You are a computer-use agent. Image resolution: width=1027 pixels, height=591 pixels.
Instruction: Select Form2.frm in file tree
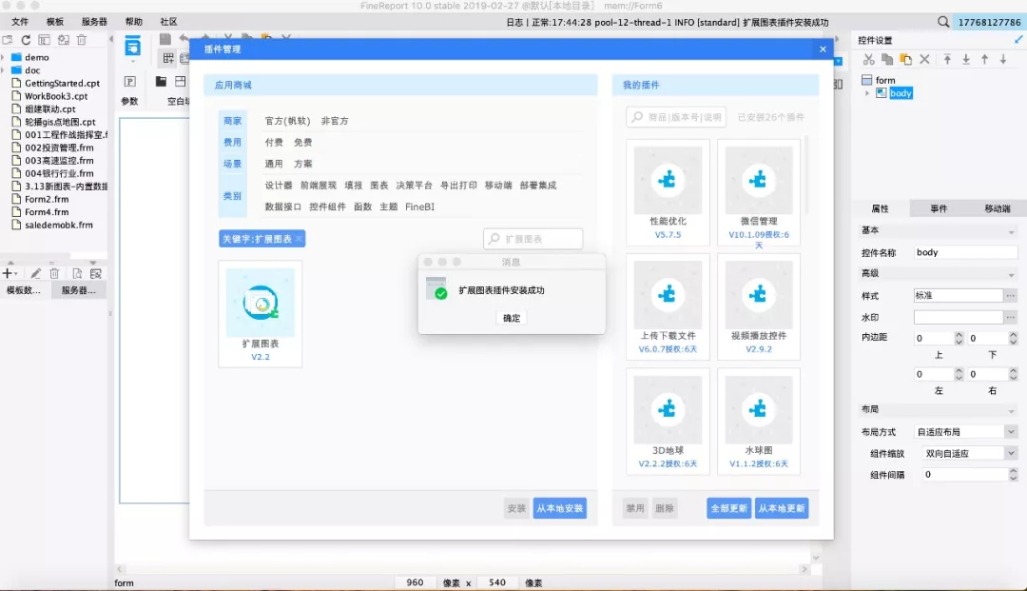(41, 199)
